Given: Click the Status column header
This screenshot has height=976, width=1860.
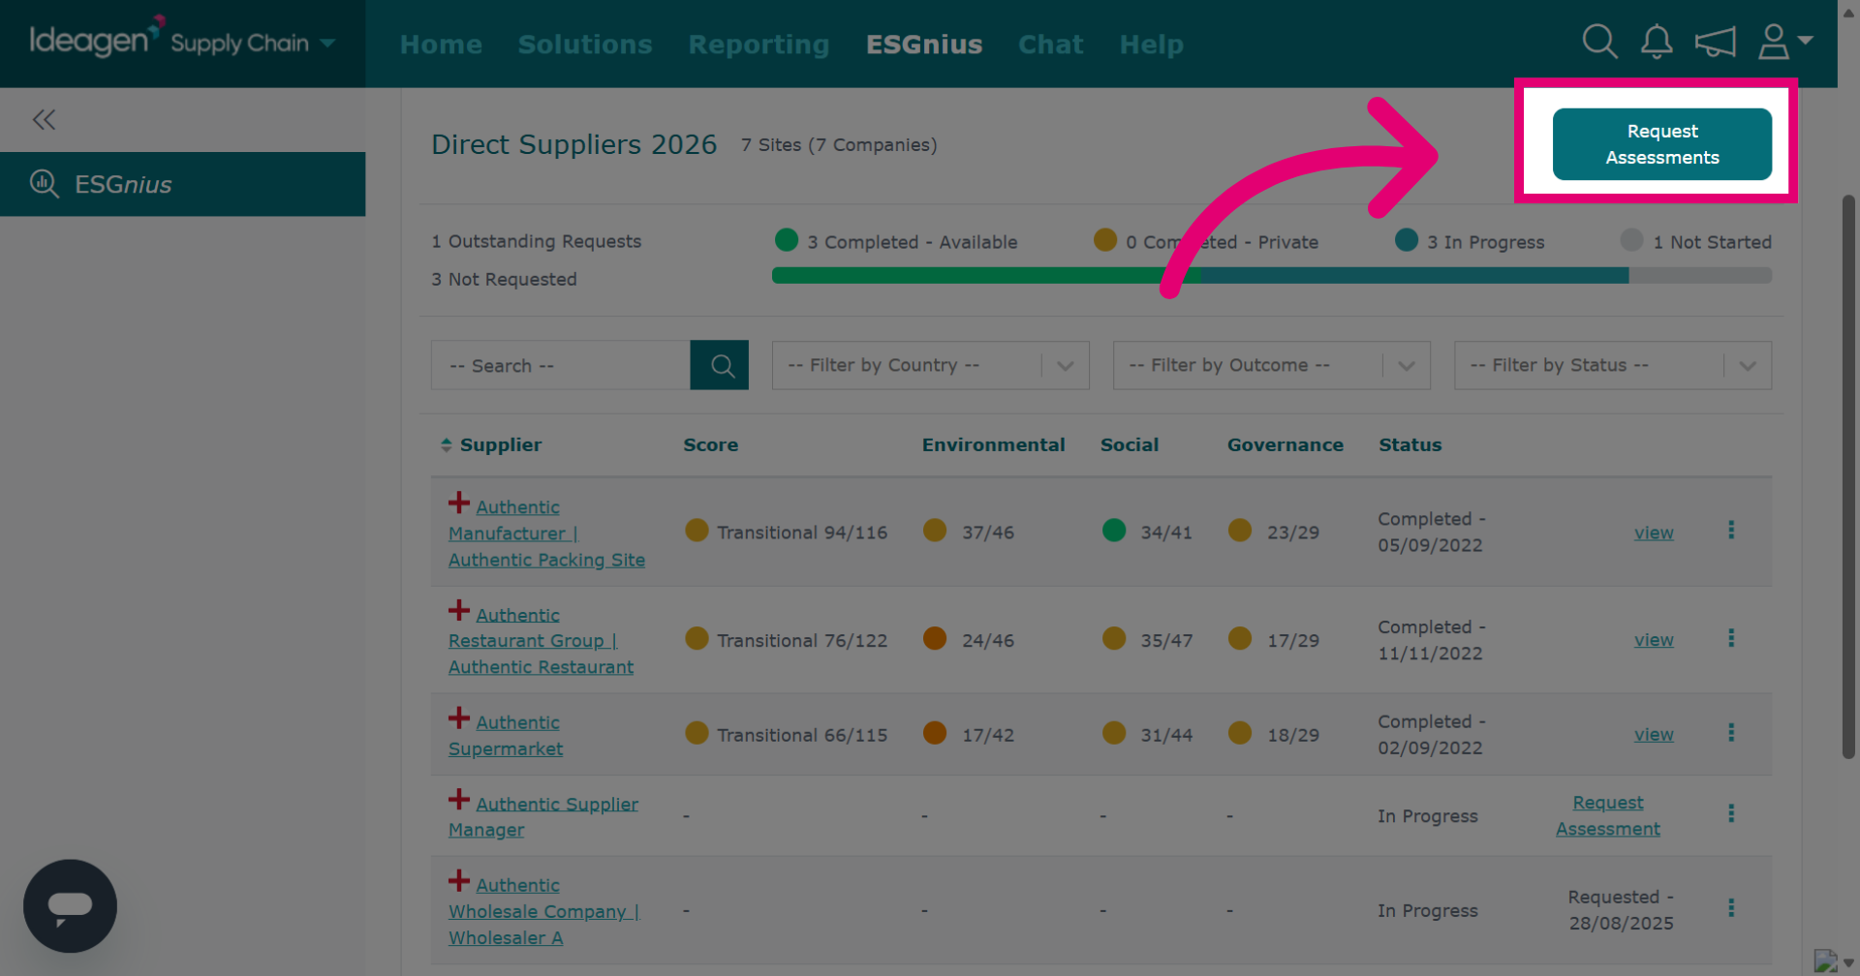Looking at the screenshot, I should 1410,445.
